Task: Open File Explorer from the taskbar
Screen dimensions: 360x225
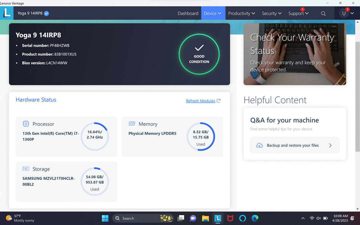Action: click(x=205, y=218)
